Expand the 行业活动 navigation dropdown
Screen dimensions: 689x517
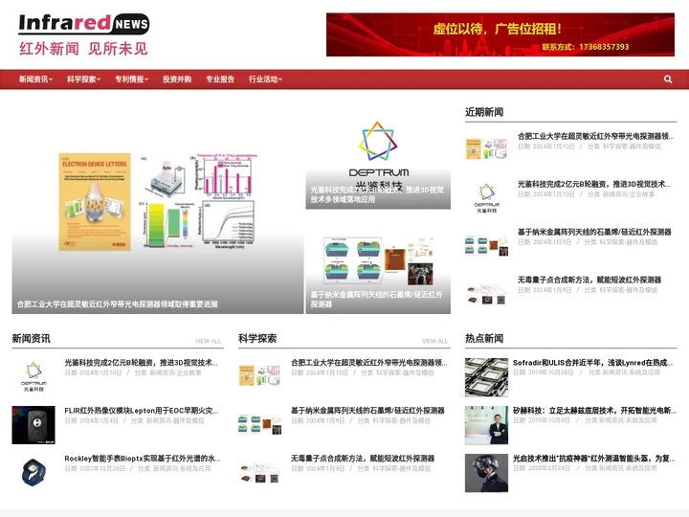265,79
